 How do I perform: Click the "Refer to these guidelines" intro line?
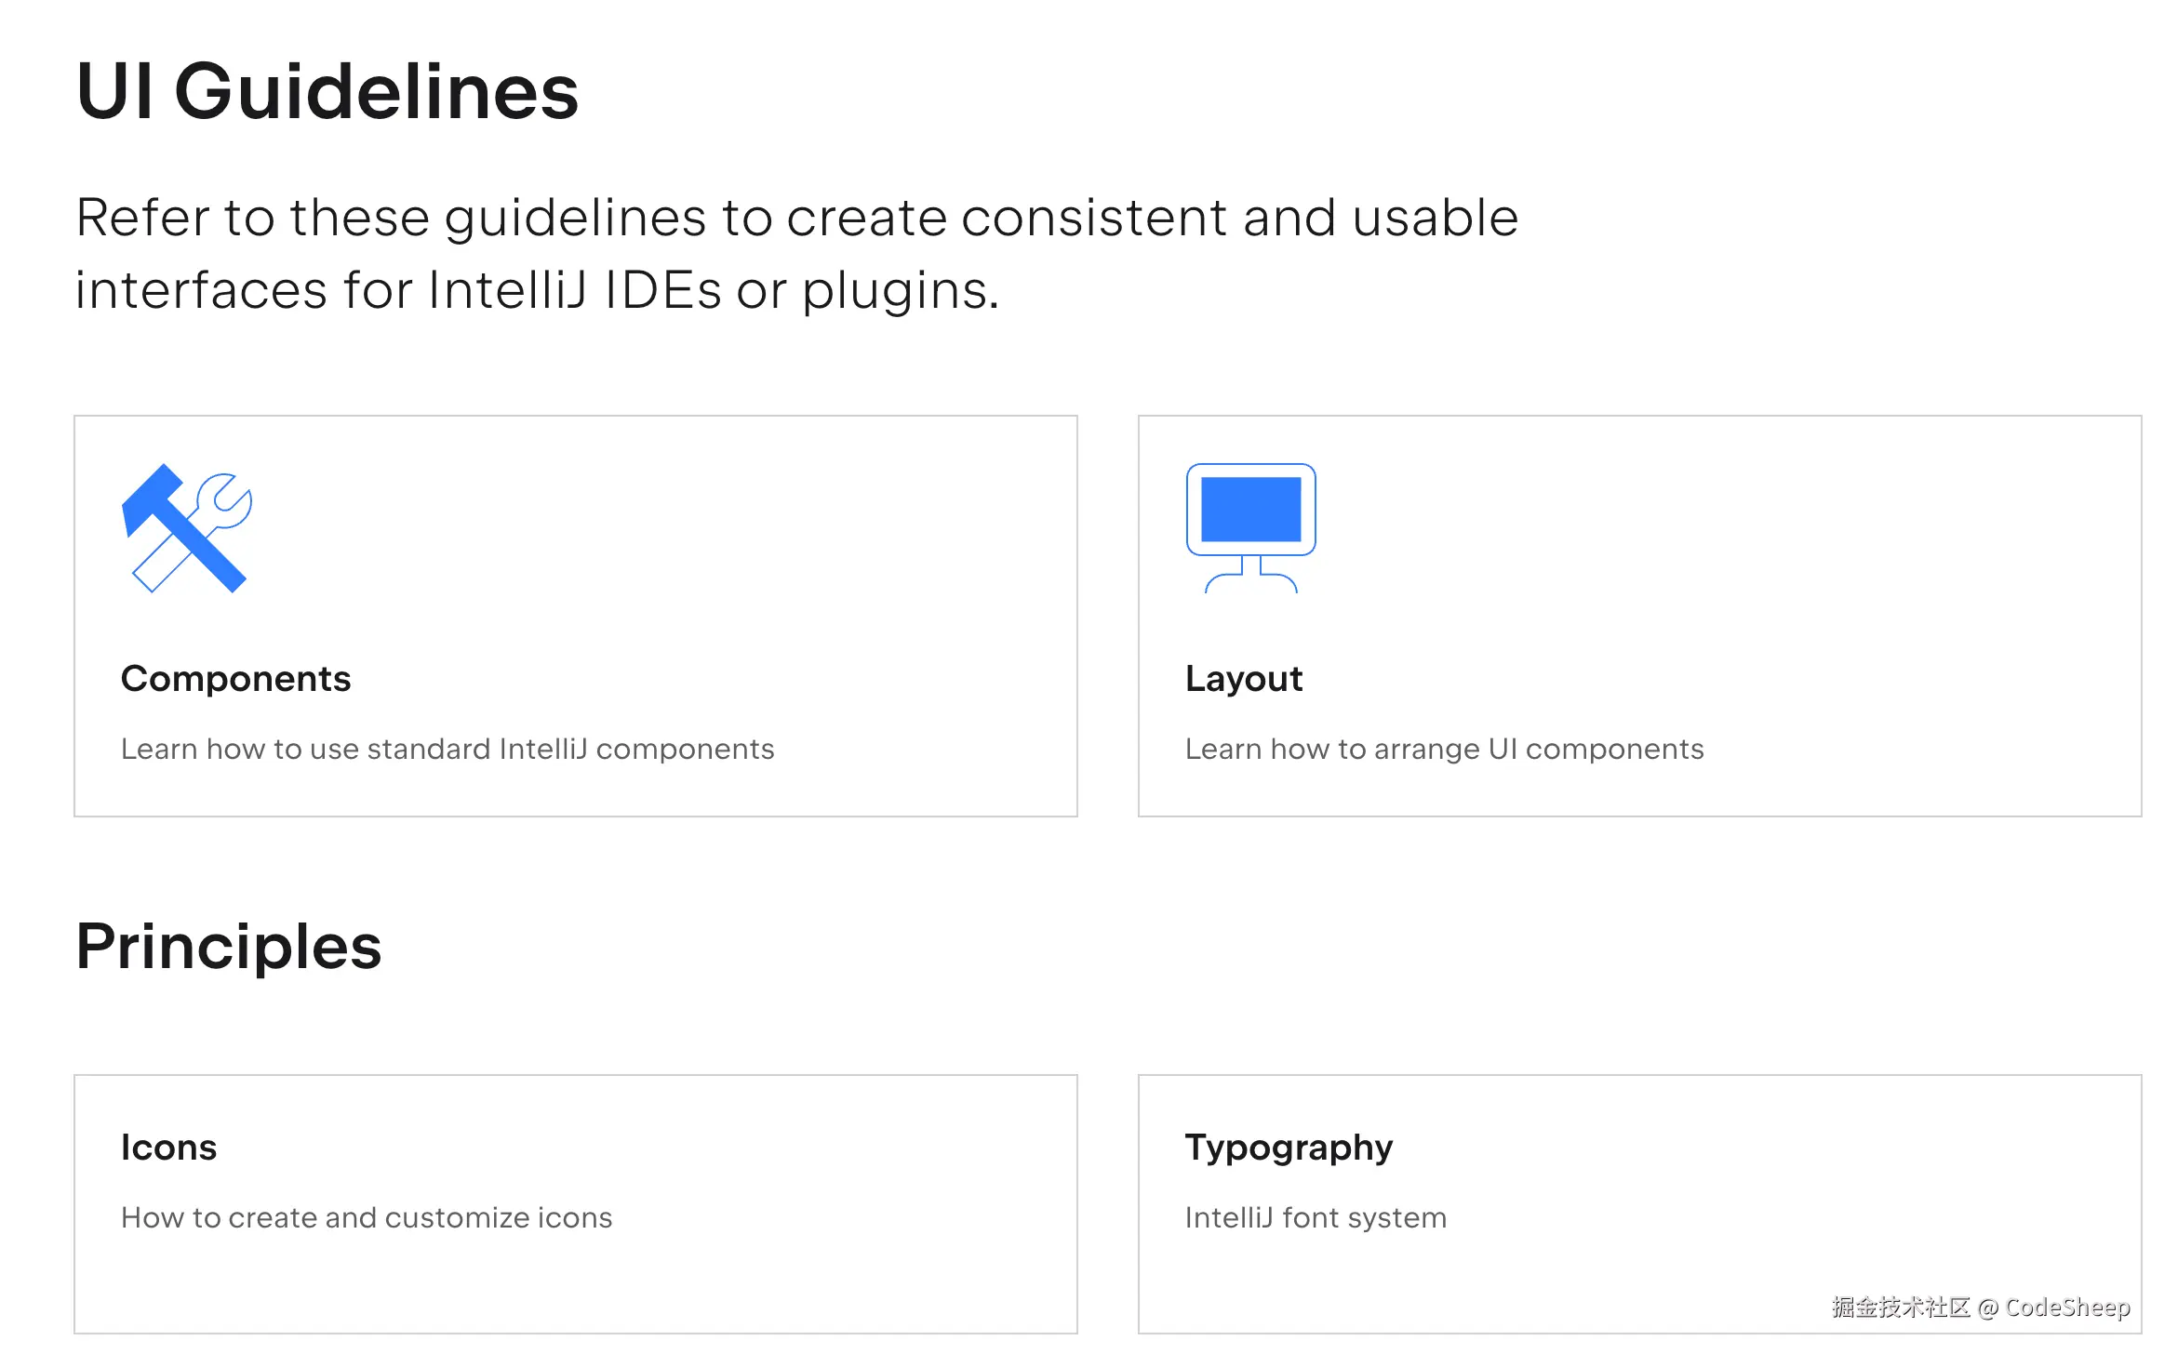[x=796, y=219]
